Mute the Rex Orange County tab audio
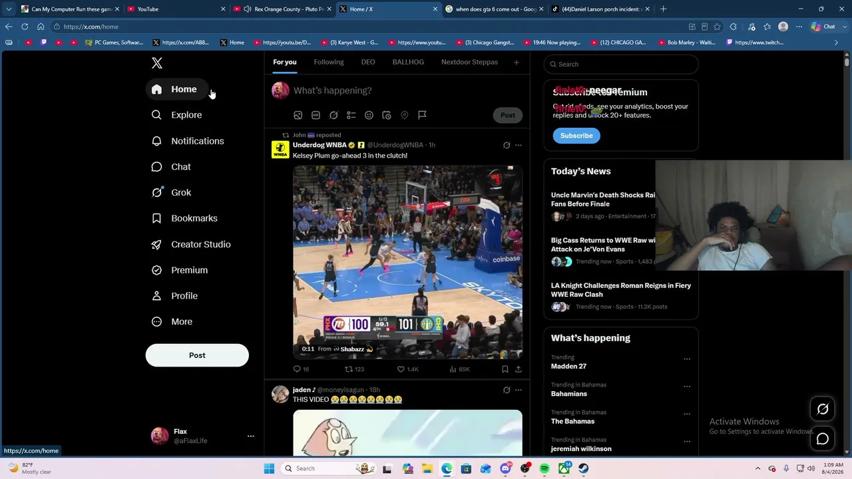 (248, 9)
